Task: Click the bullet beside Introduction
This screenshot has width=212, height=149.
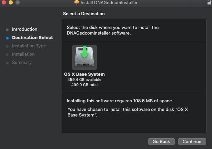Action: (x=7, y=29)
